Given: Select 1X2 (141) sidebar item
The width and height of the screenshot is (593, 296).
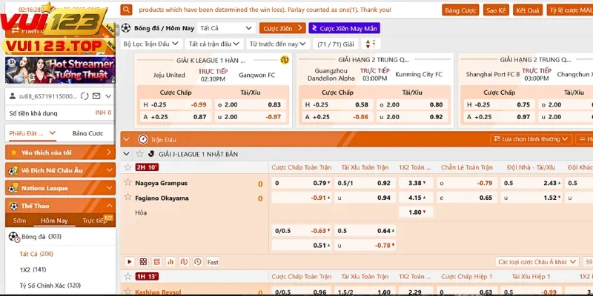Looking at the screenshot, I should pos(33,269).
